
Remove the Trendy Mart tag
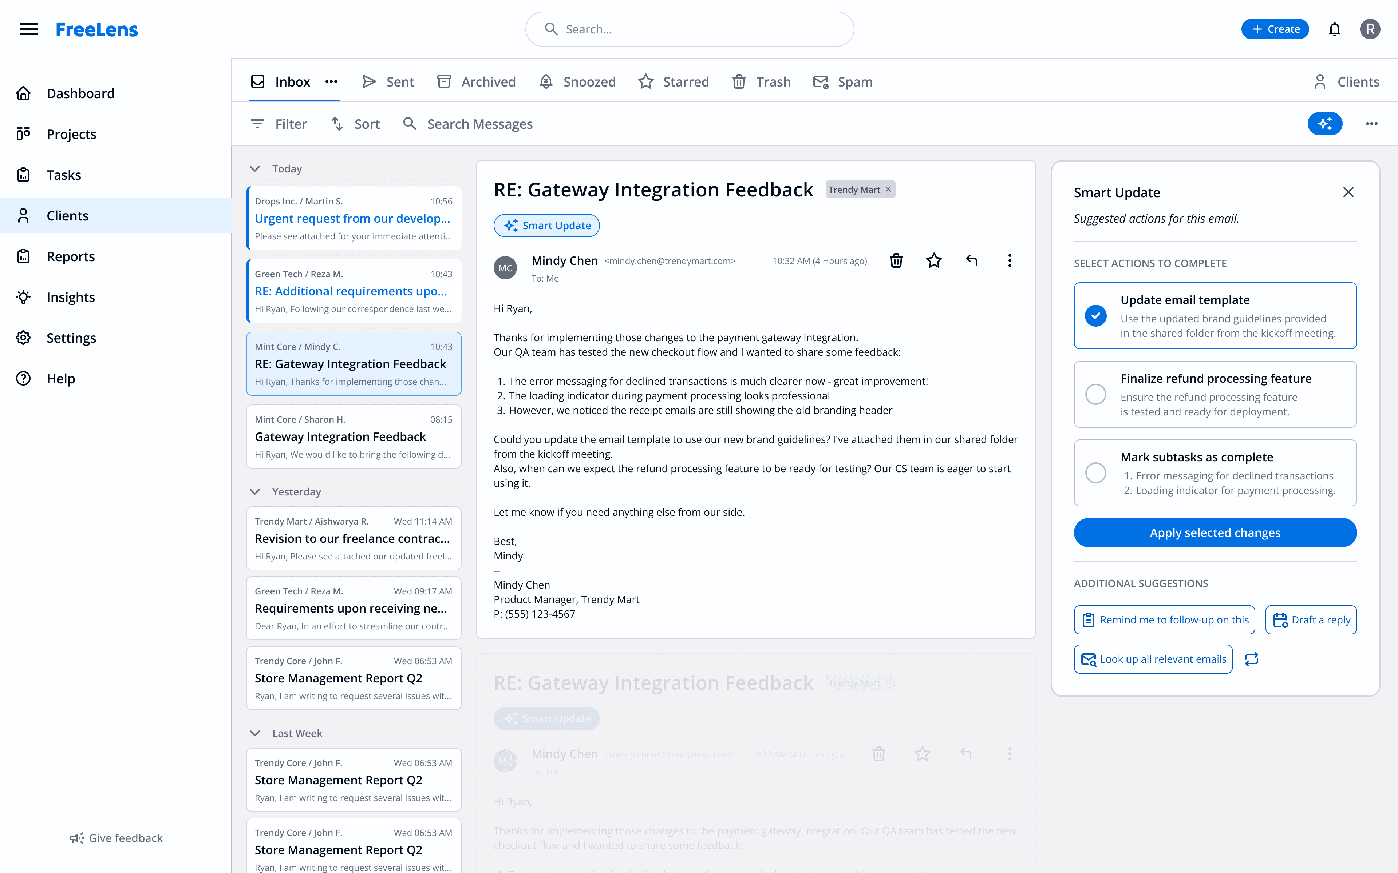coord(888,190)
